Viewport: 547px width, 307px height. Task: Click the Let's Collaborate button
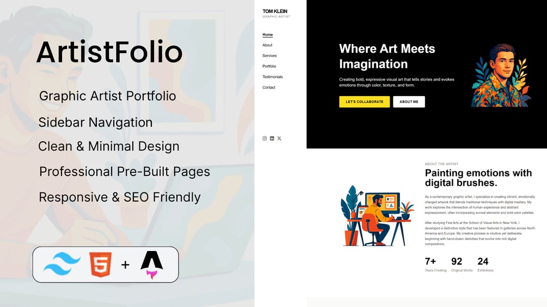pyautogui.click(x=364, y=102)
